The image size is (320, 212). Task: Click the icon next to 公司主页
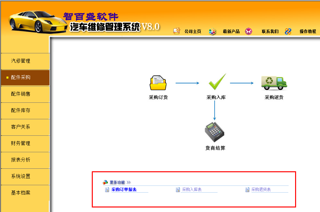(x=177, y=31)
